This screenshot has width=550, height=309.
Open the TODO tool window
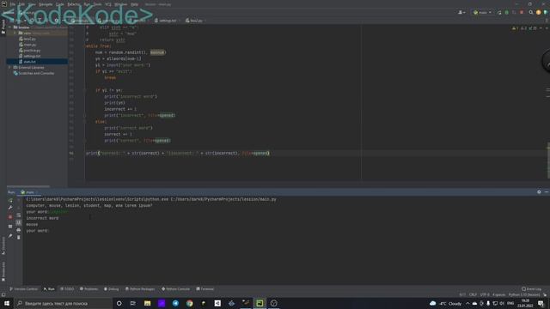(67, 289)
